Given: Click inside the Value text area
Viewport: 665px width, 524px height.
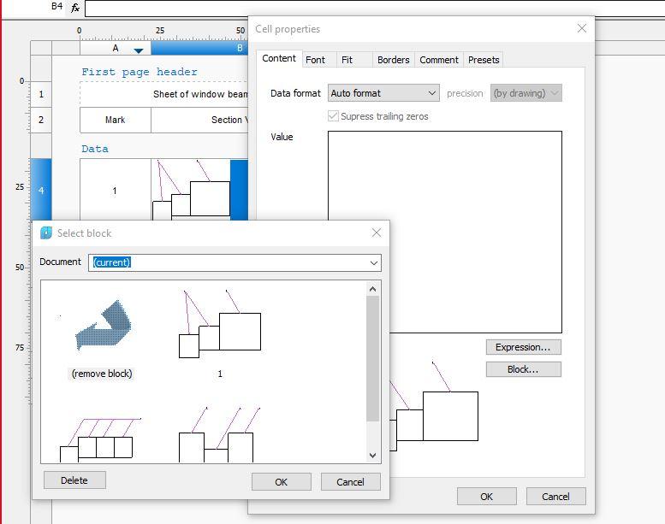Looking at the screenshot, I should pyautogui.click(x=444, y=231).
